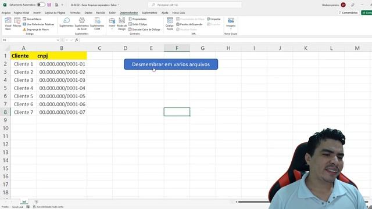Viewport: 372px width, 209px height.
Task: Open XML Código-fonte pane
Action: point(170,24)
